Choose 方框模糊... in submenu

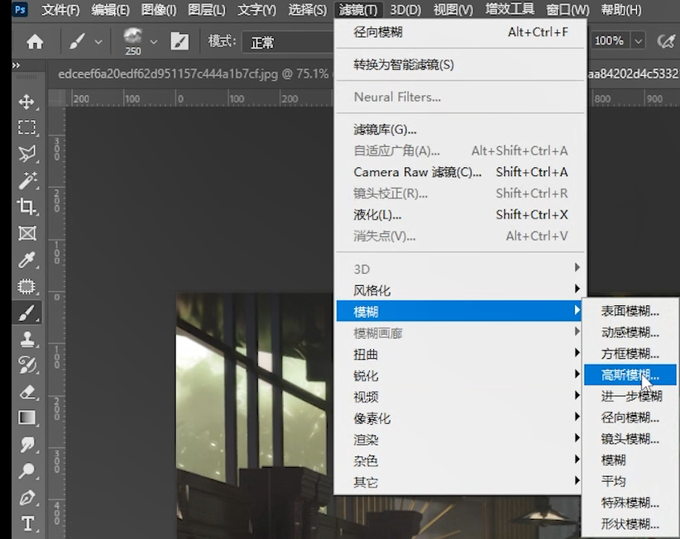(630, 354)
